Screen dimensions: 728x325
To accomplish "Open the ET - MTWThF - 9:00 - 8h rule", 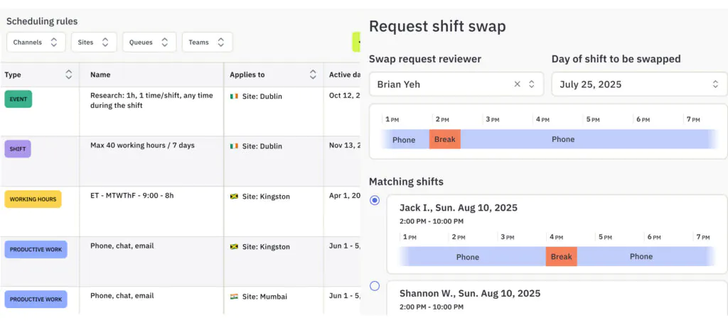I will [132, 196].
